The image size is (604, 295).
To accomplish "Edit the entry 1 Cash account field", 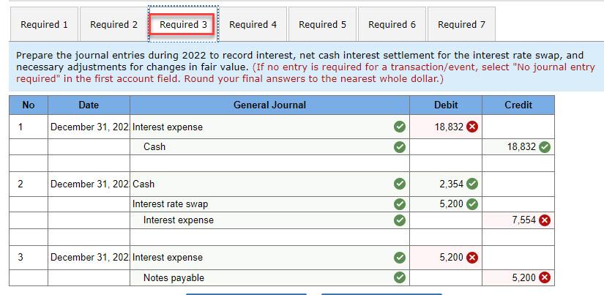I will [x=269, y=146].
